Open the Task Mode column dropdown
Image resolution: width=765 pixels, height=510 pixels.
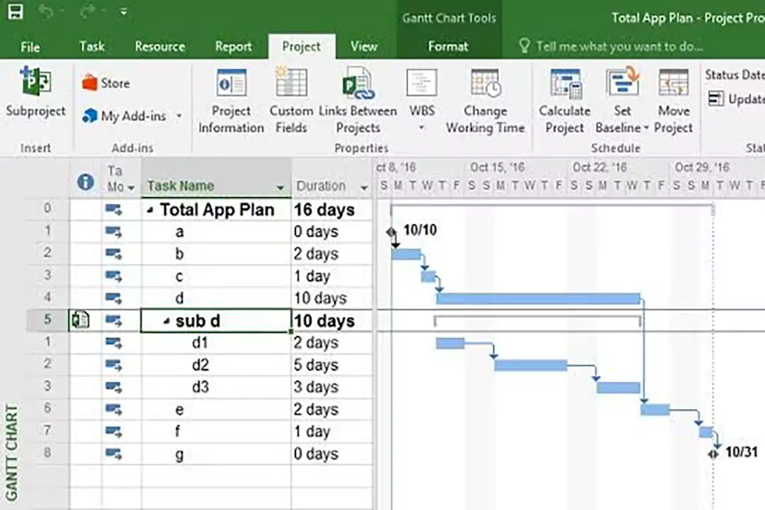[131, 188]
